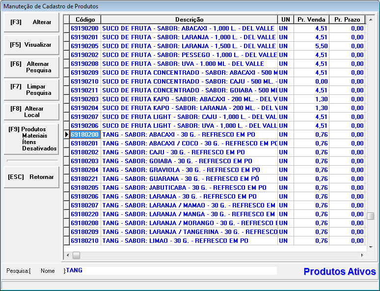Open [F9] Produtos Materiais Itens Desativados
This screenshot has height=291, width=380.
31,139
